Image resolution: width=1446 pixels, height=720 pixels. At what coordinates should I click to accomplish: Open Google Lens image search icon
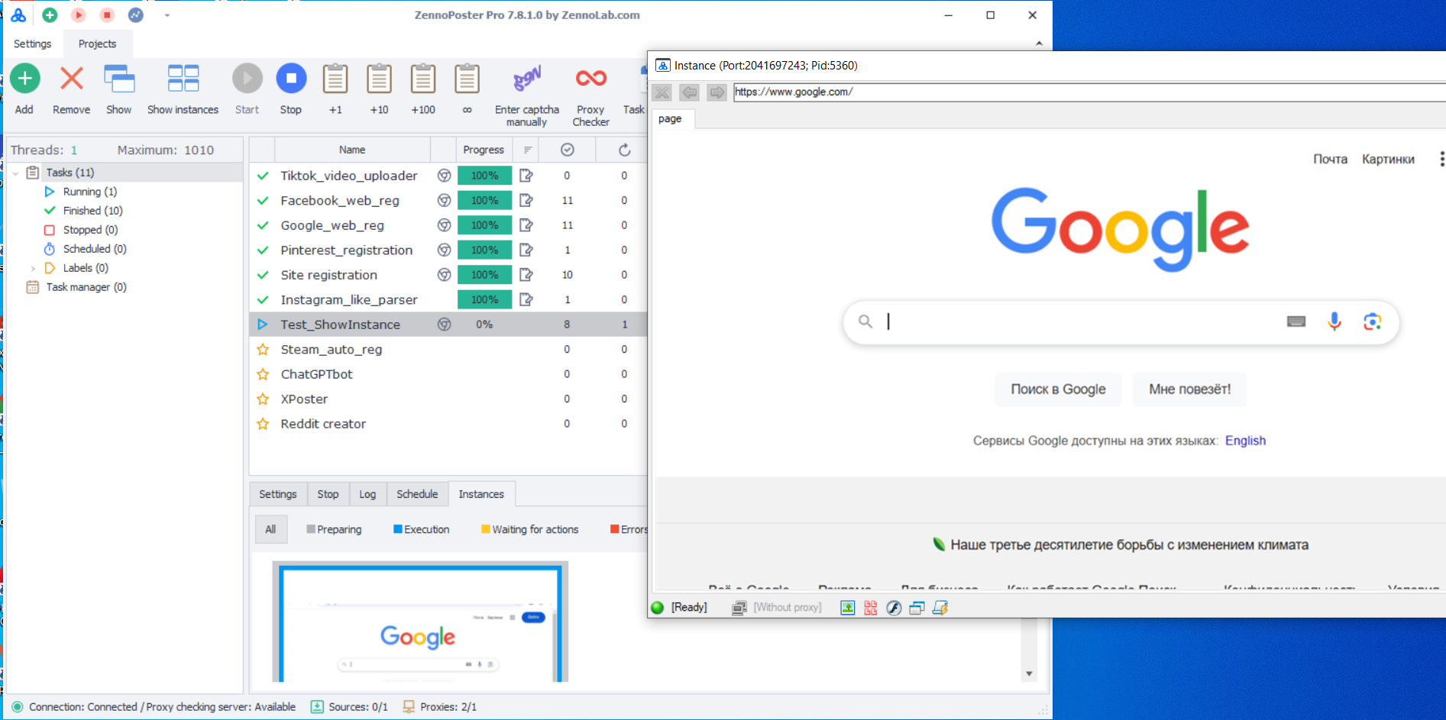1373,321
